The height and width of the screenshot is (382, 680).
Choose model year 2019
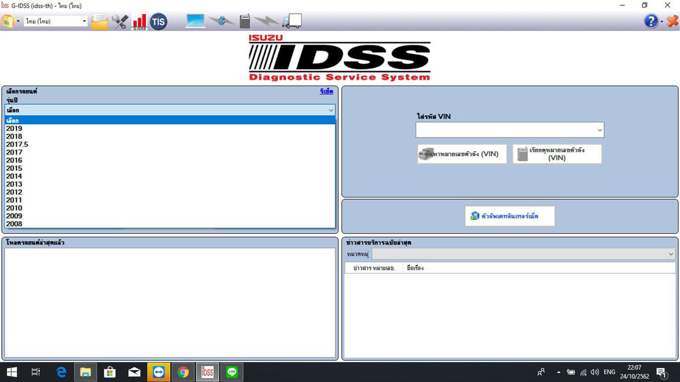click(170, 128)
